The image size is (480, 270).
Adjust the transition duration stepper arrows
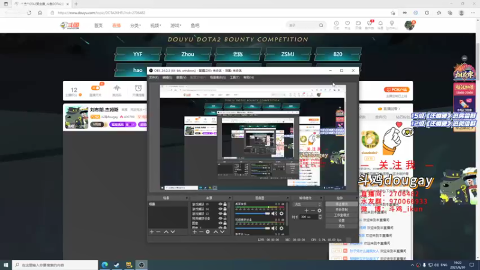[x=320, y=217]
